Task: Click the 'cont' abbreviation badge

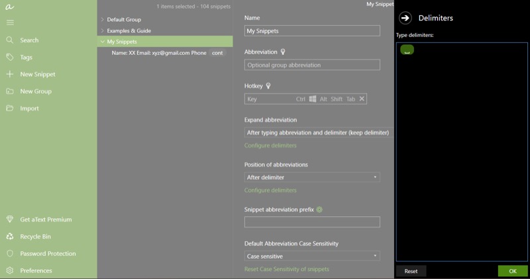Action: click(x=217, y=53)
